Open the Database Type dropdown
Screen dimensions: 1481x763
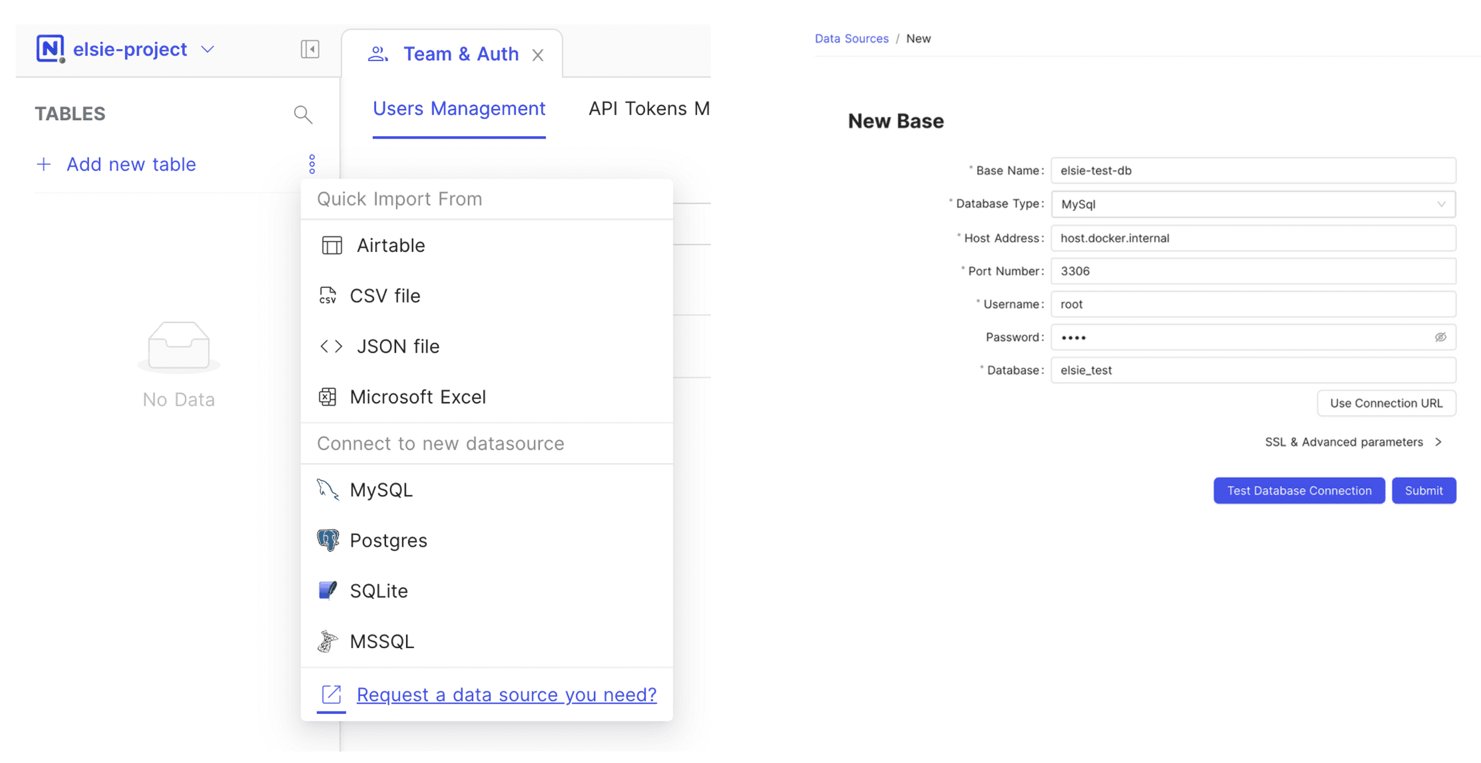(1253, 204)
